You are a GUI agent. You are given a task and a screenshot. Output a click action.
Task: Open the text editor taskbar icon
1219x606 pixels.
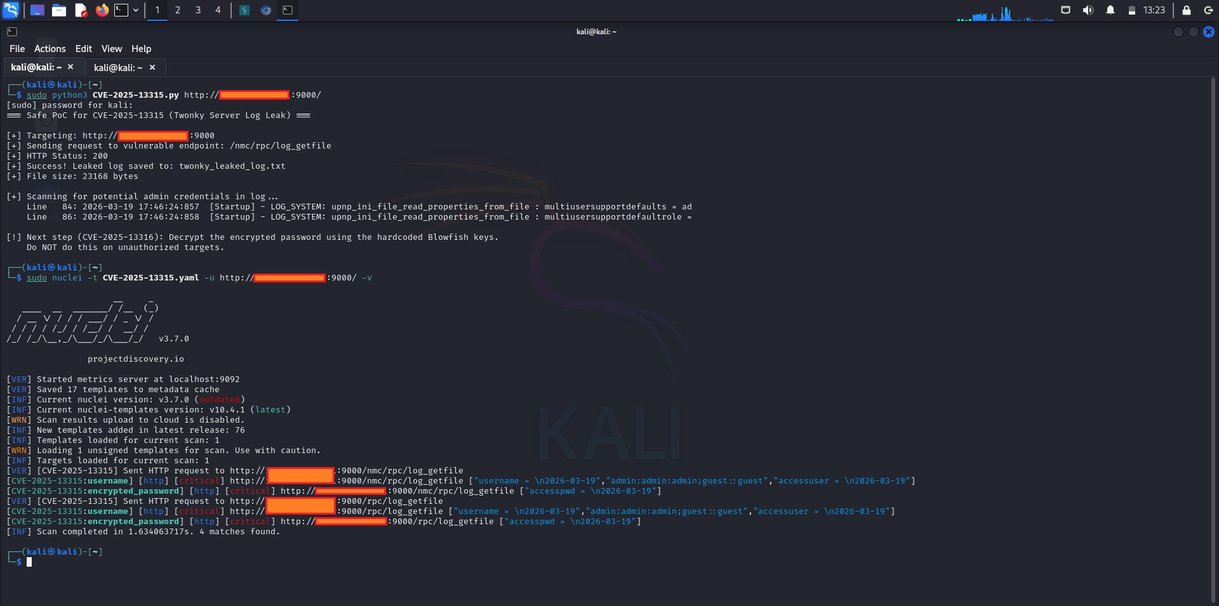coord(80,10)
